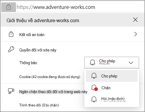
Task: Click the lock icon beside Kết nối an toàn
Action: [x=11, y=34]
